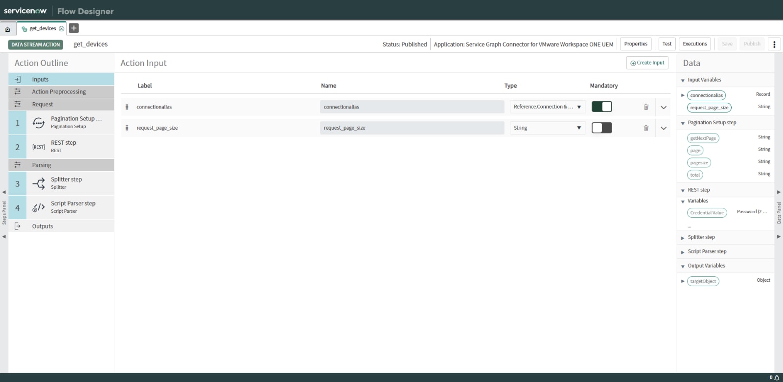Select the Credential Value data pill
Screen dimensions: 783x382
tap(707, 213)
